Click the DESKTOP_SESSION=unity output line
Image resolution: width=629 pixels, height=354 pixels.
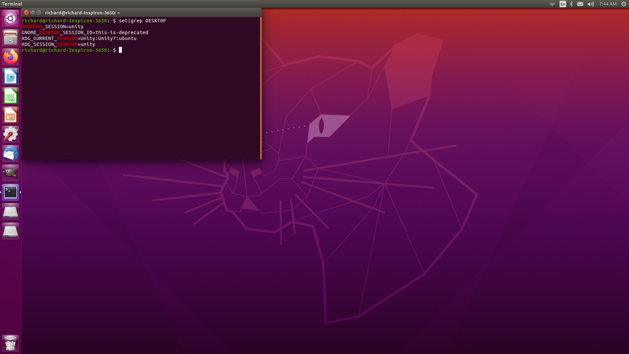(x=53, y=27)
